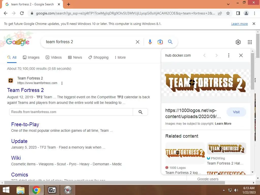The image size is (260, 195).
Task: Click the padlock site info icon
Action: point(32,13)
